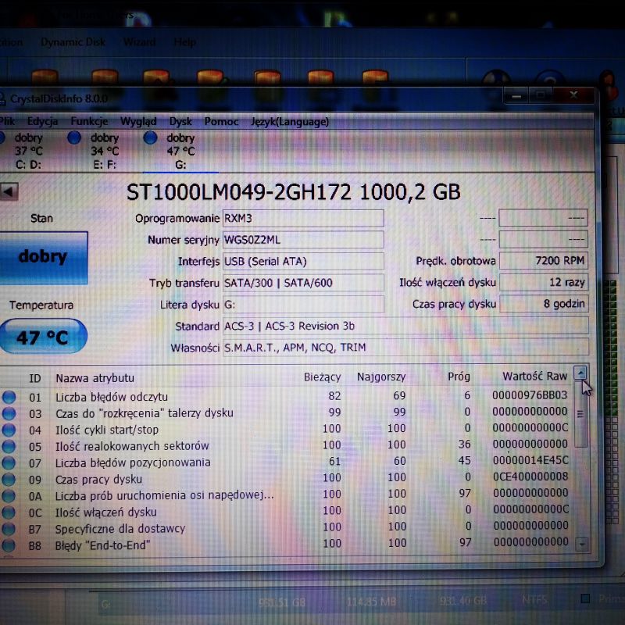
Task: Click status dot for attribute 05
Action: [9, 446]
